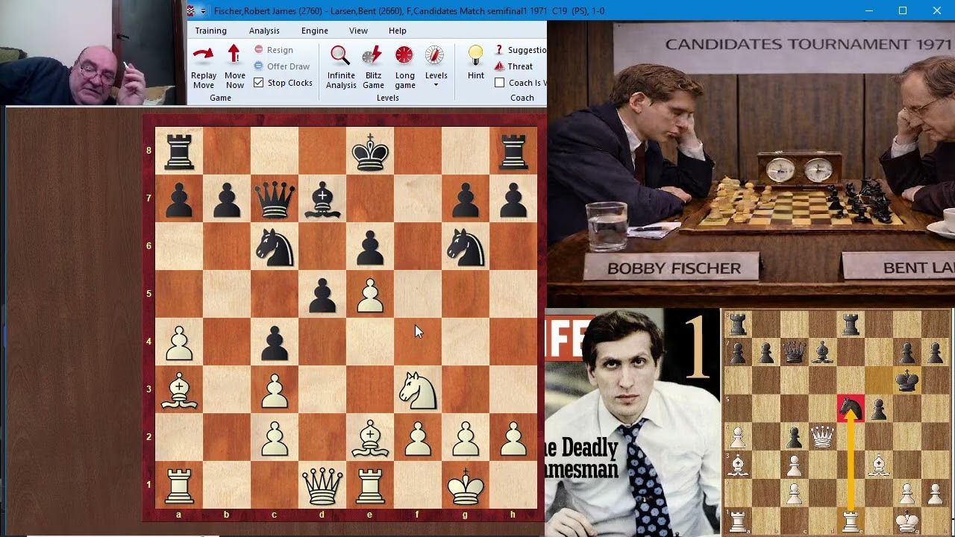Select the black bishop on d7

(322, 198)
